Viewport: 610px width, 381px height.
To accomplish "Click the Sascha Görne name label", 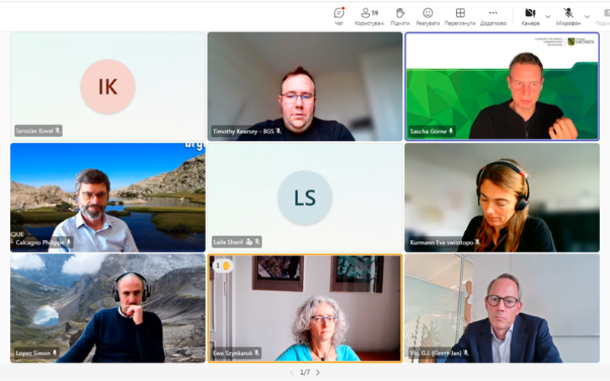I will [432, 131].
